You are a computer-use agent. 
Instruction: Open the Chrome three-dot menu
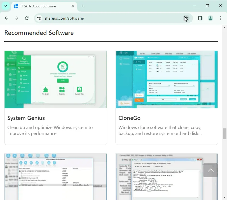point(221,18)
